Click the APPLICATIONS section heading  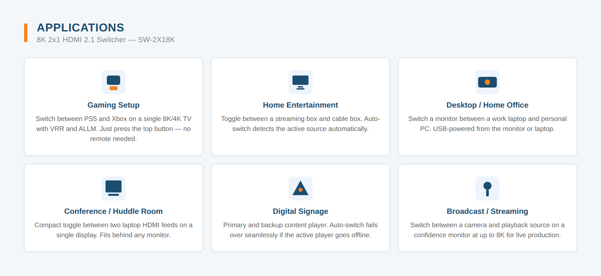click(80, 27)
